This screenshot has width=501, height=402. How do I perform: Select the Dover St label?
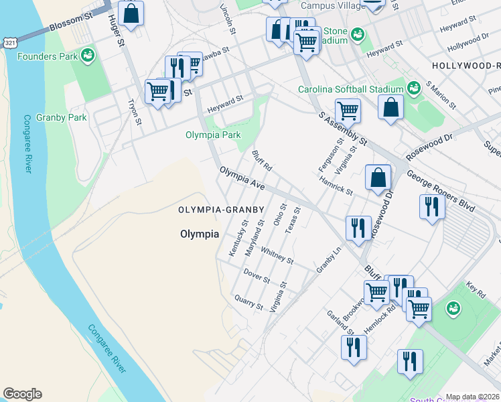[x=257, y=276]
